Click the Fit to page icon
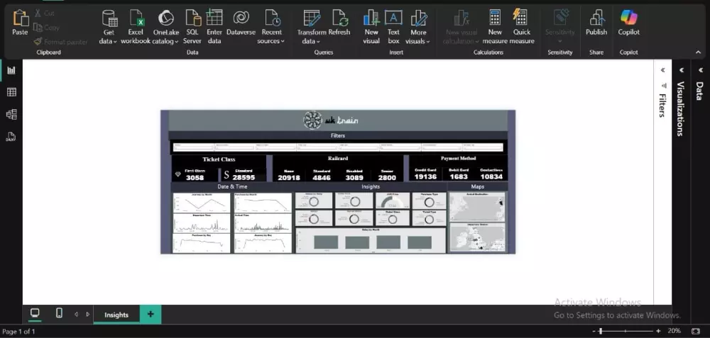Viewport: 710px width, 338px height. click(x=696, y=331)
